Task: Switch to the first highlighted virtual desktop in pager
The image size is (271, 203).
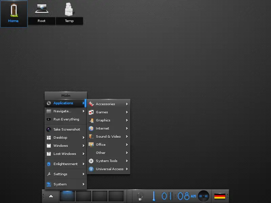Action: point(67,196)
